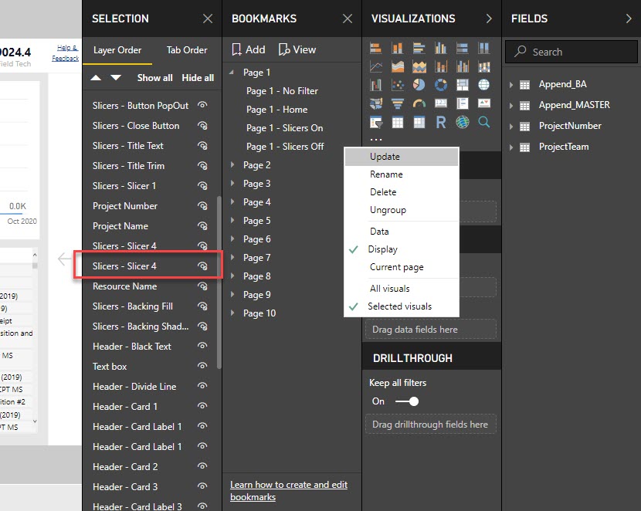Insert a 100% stacked bar chart
The height and width of the screenshot is (511, 641).
coord(463,48)
